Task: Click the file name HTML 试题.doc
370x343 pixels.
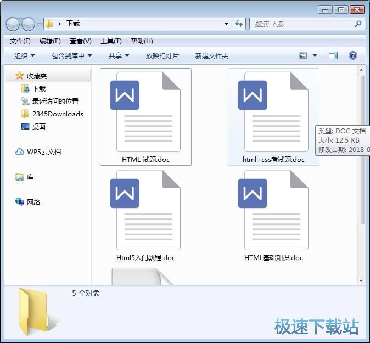Action: pyautogui.click(x=146, y=160)
